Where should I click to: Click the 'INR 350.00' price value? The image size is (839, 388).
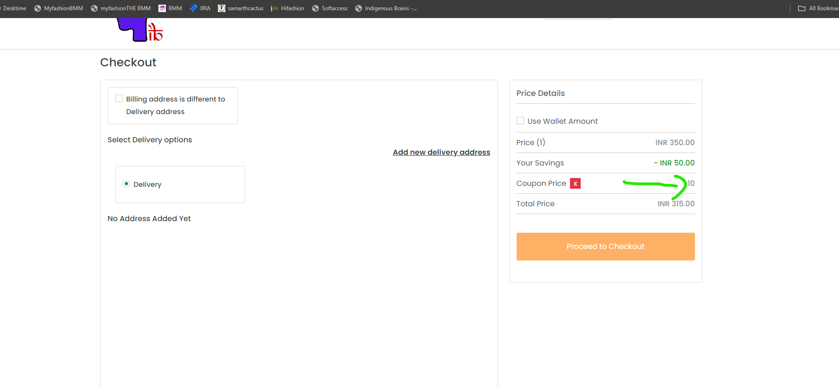675,142
